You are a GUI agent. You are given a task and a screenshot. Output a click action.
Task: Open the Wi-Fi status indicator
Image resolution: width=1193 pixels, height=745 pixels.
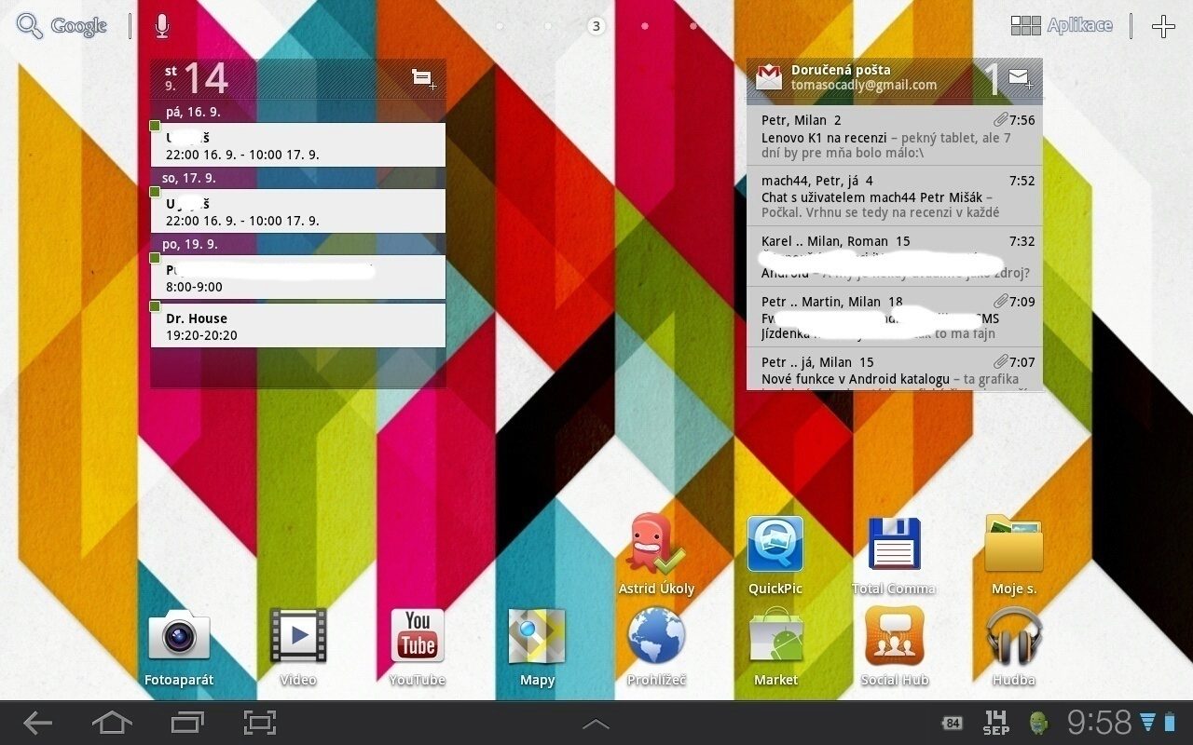[x=1147, y=722]
